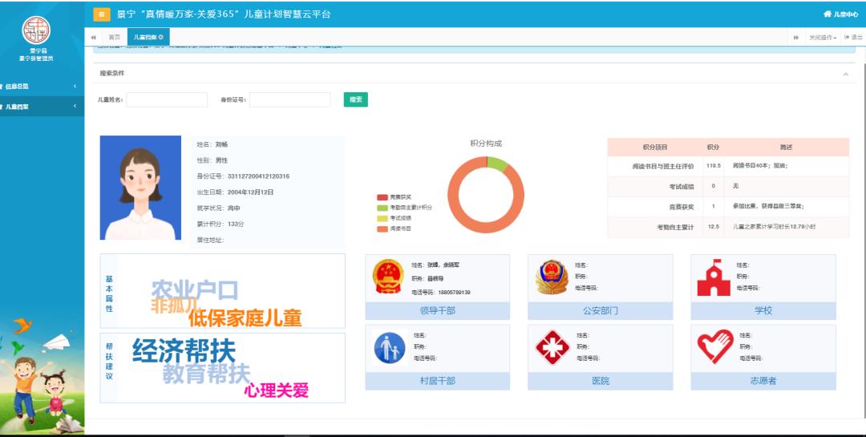This screenshot has height=437, width=866.
Task: Toggle 阅读书目 legend entry
Action: coord(395,229)
